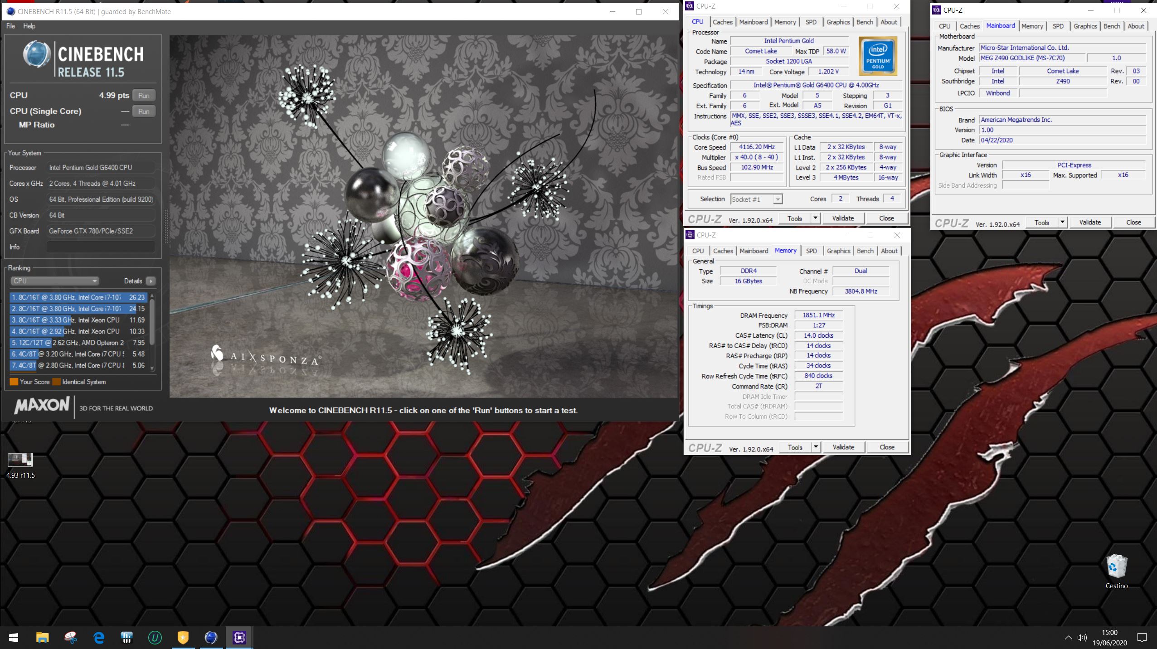Open the Windows Start menu
The width and height of the screenshot is (1157, 649).
[x=14, y=638]
